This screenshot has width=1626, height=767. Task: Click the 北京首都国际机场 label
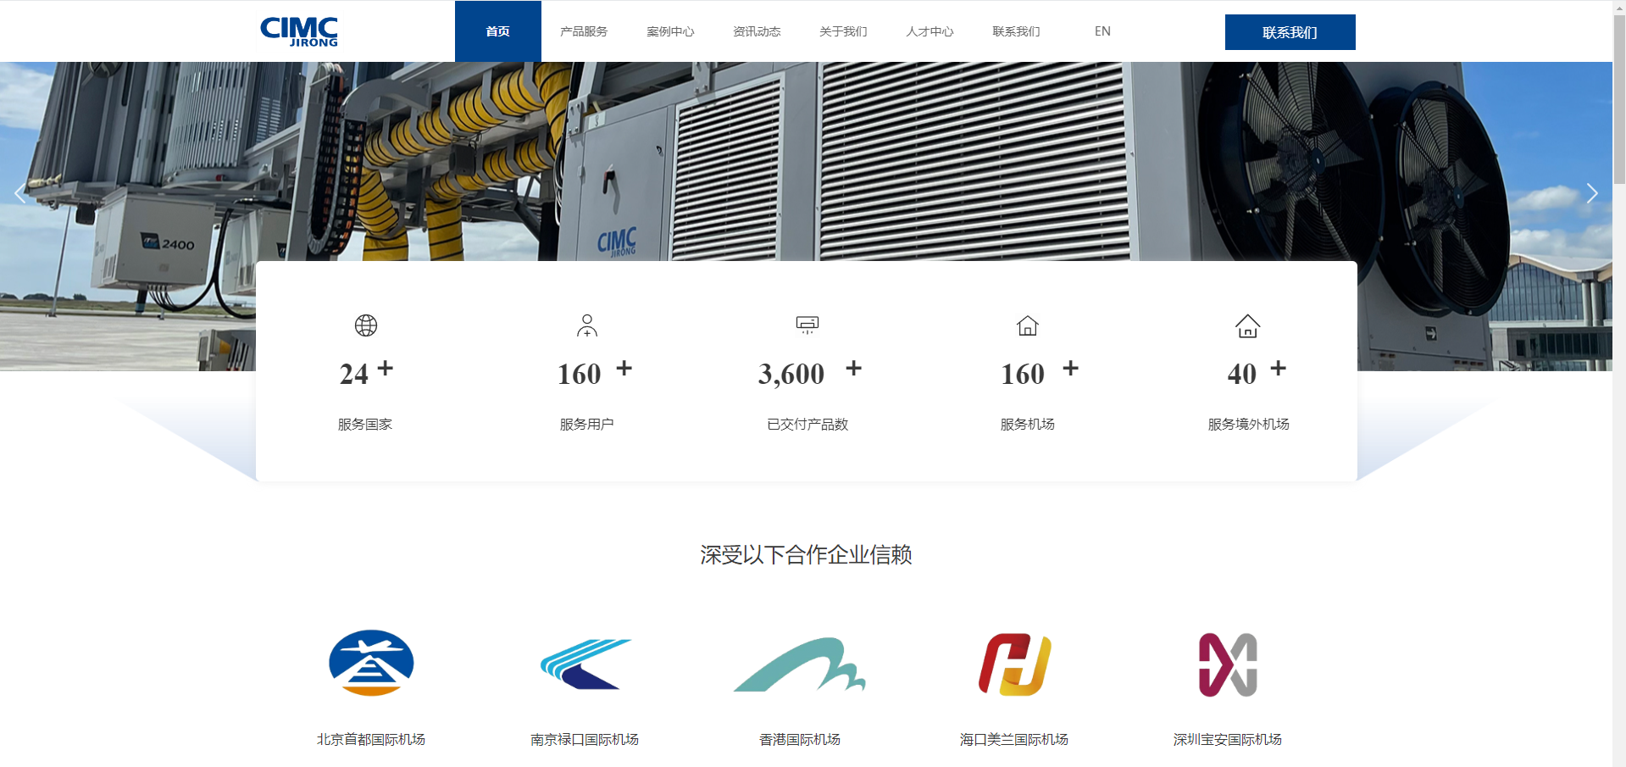pos(371,740)
